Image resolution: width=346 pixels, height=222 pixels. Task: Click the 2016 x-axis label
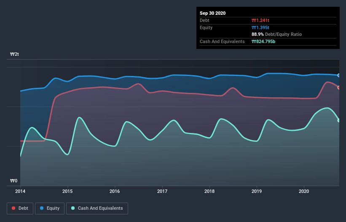click(x=115, y=191)
